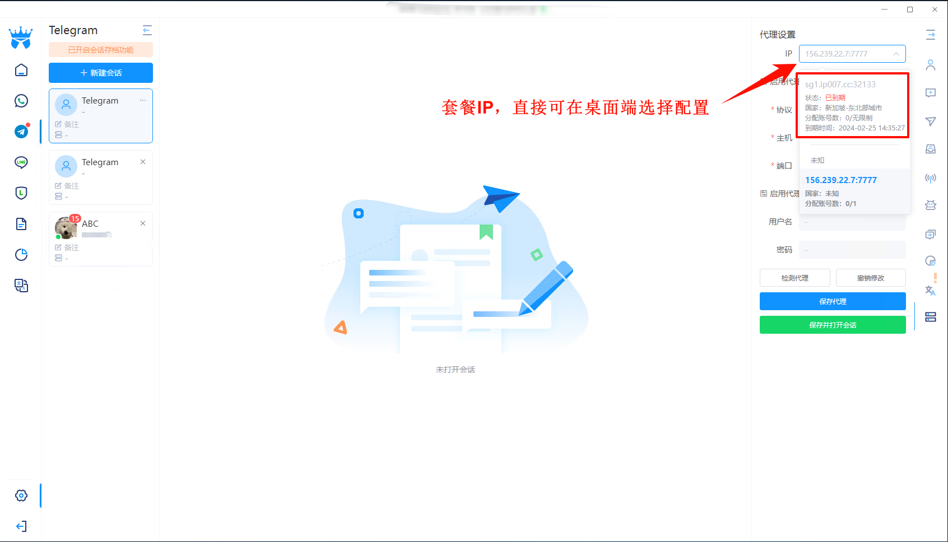This screenshot has height=542, width=948.
Task: Click the 密码 input field
Action: (x=852, y=250)
